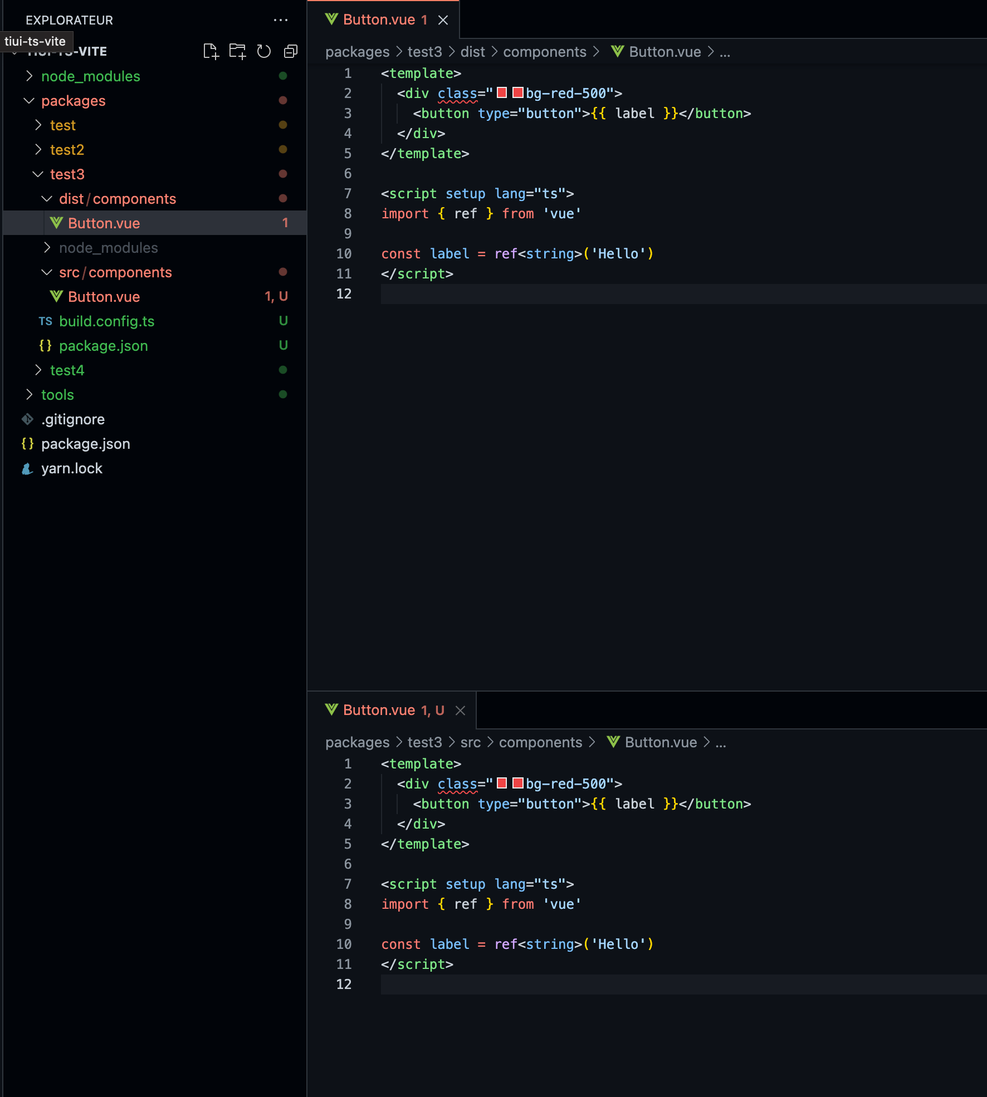
Task: Open explorer more actions ellipsis
Action: click(x=281, y=20)
